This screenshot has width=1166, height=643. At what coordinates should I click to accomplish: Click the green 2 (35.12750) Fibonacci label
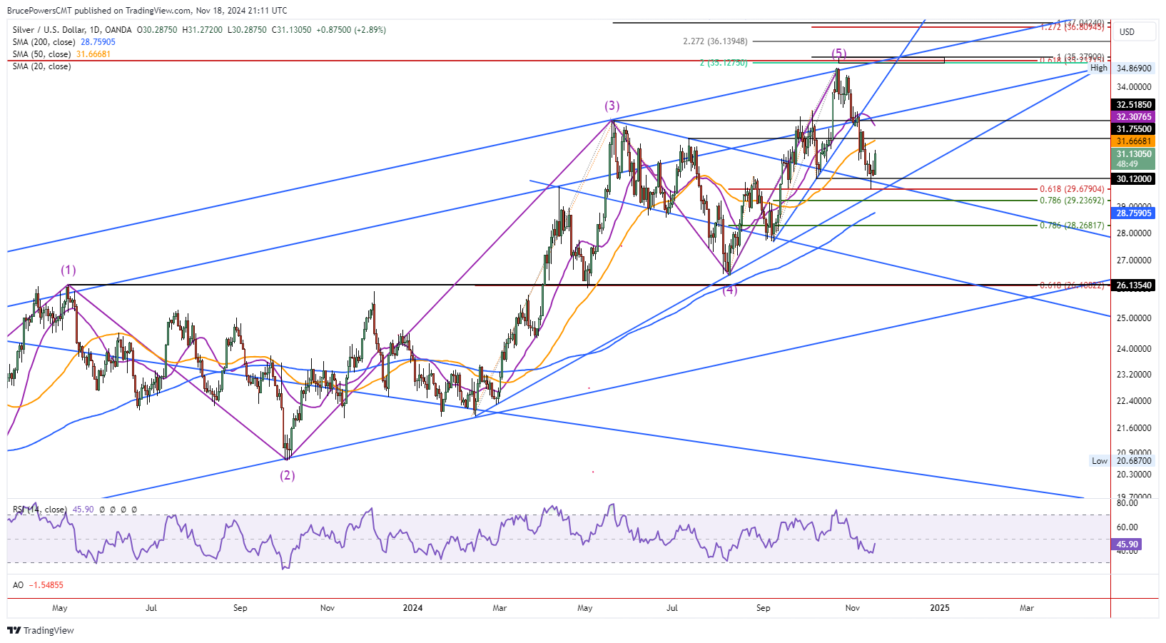(x=724, y=63)
